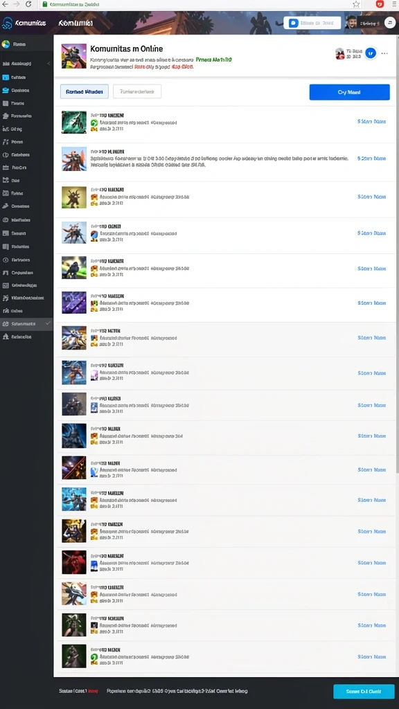Open the Komunitas m Online community thumbnail
399x709 pixels.
pyautogui.click(x=73, y=56)
